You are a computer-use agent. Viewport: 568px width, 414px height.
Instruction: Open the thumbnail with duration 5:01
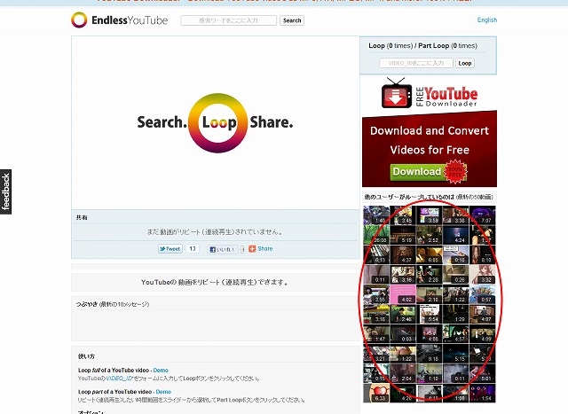pyautogui.click(x=482, y=373)
